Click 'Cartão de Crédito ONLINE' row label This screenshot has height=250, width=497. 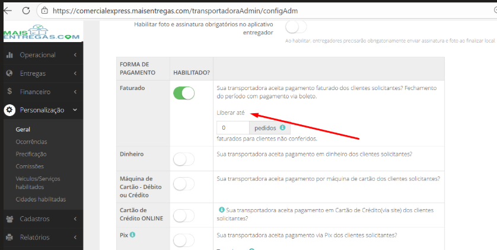[141, 214]
